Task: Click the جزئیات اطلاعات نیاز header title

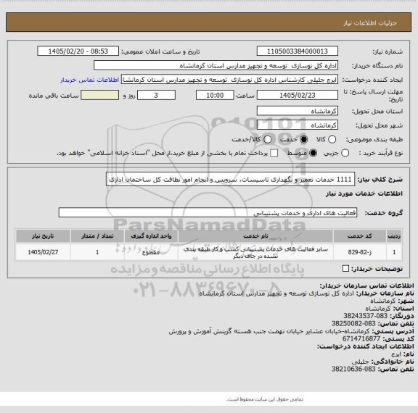Action: pyautogui.click(x=370, y=23)
